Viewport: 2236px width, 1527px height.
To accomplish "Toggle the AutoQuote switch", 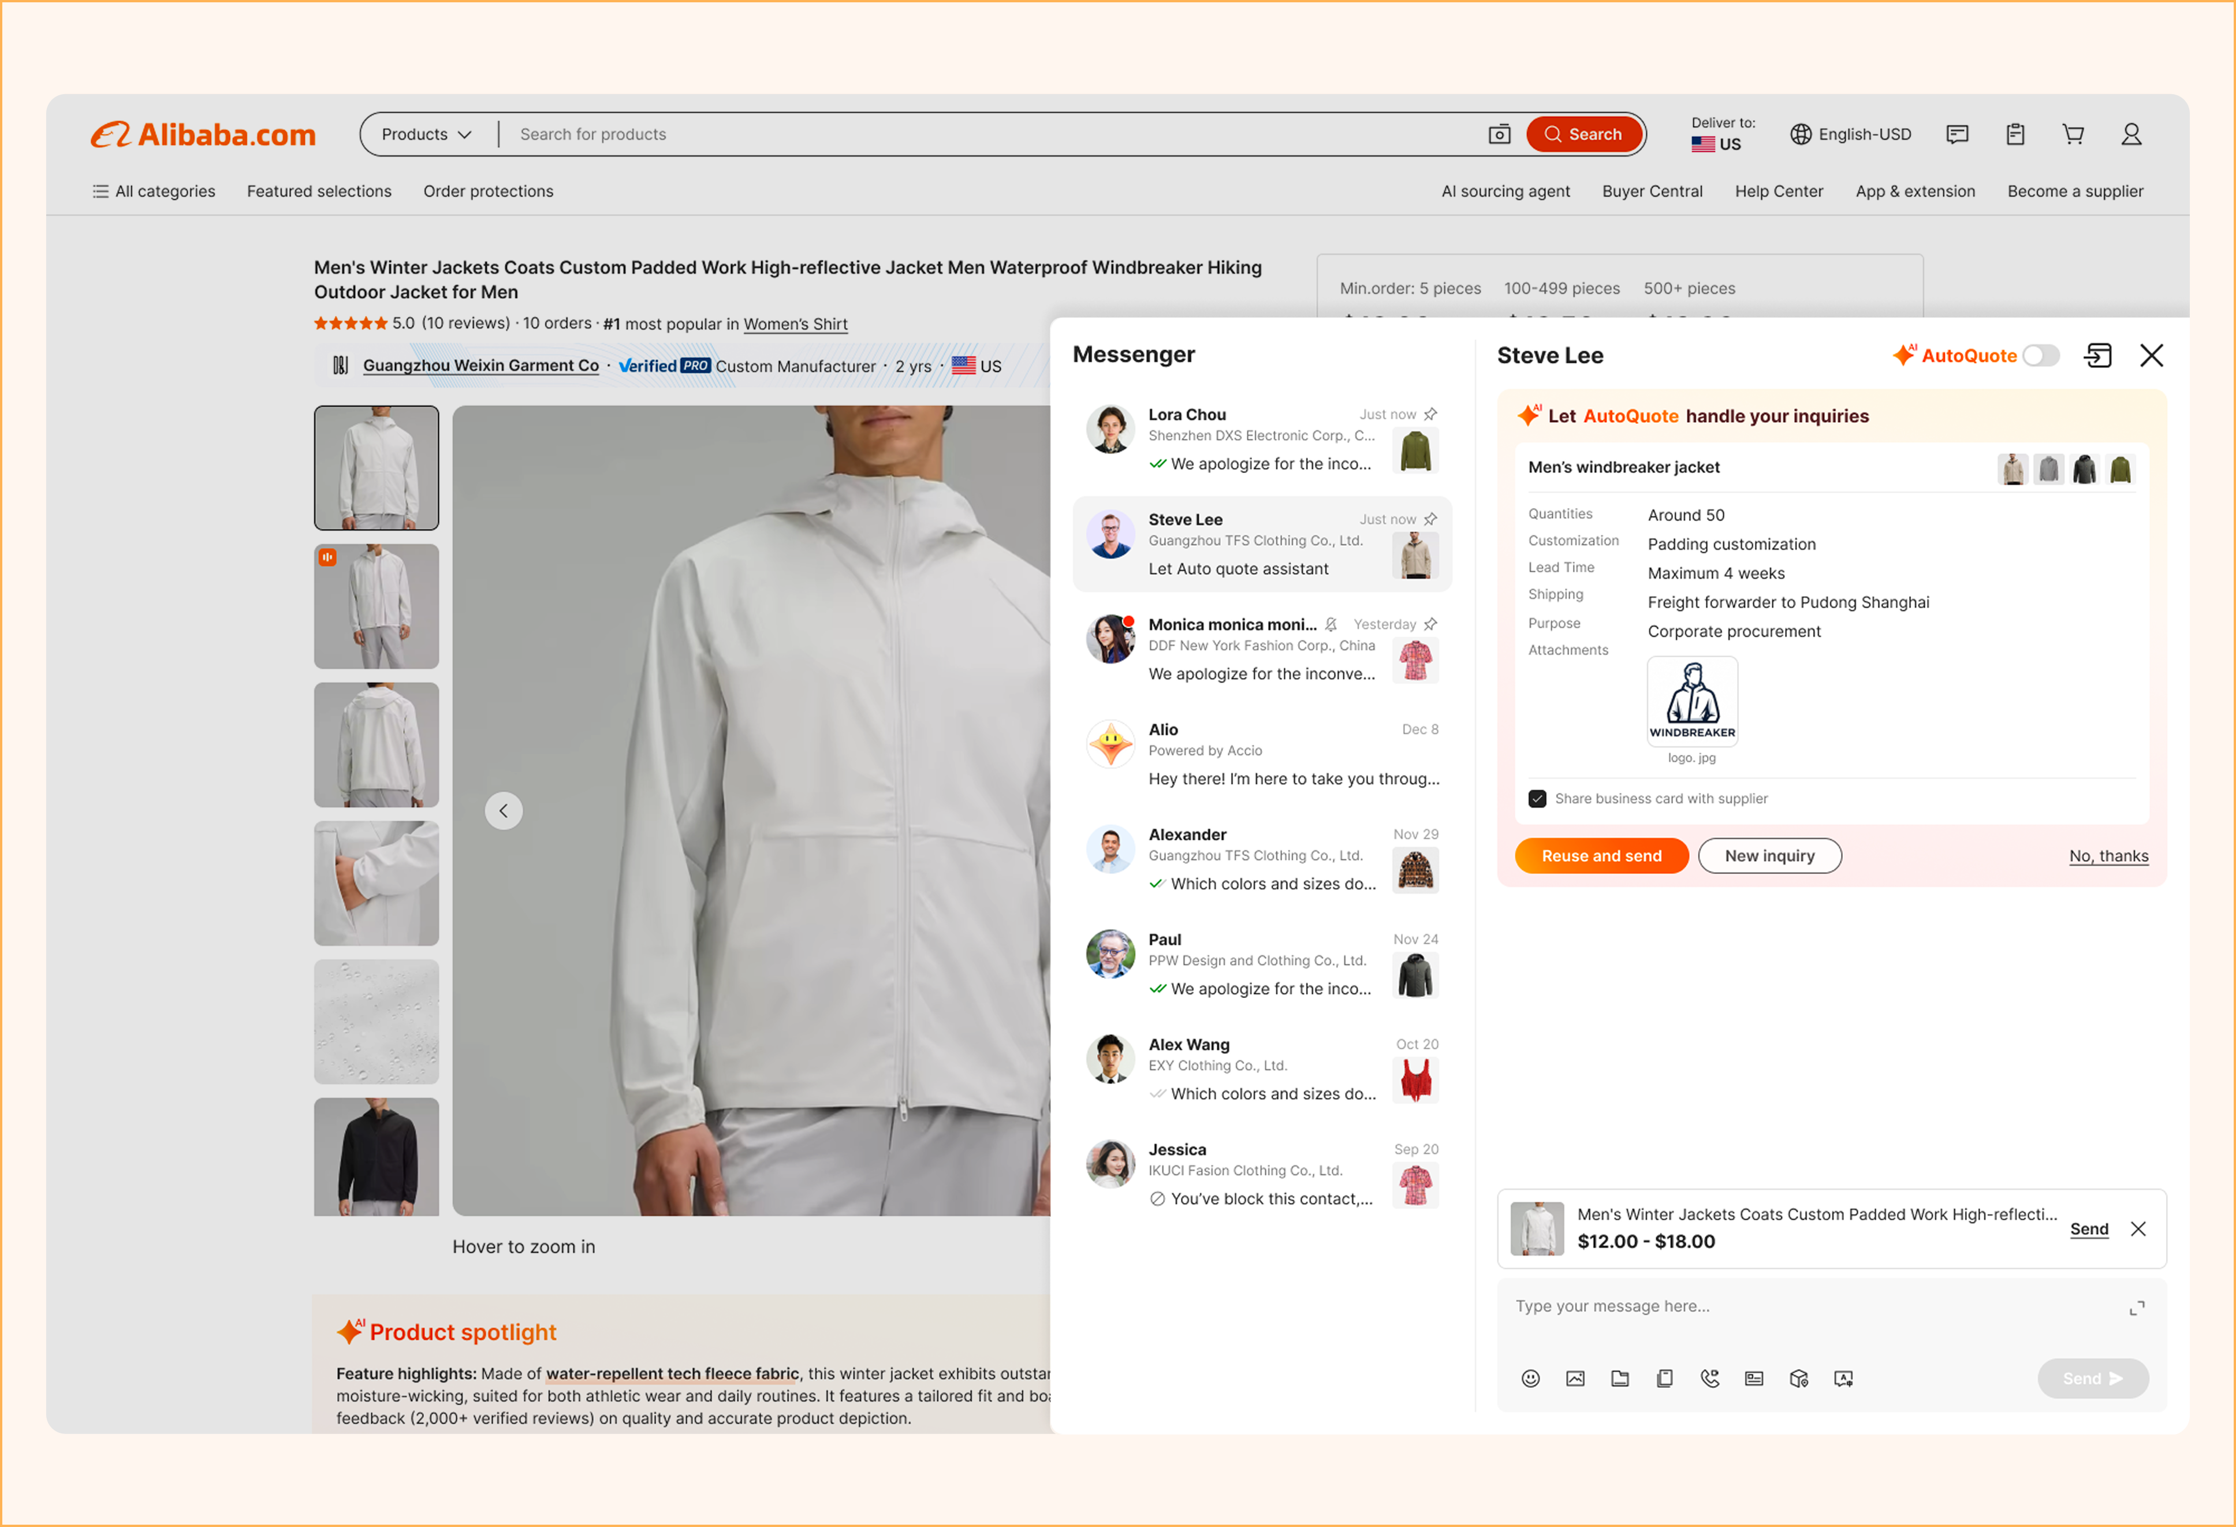I will coord(2041,355).
